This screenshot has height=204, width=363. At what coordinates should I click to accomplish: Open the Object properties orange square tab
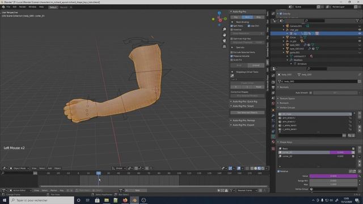pyautogui.click(x=273, y=110)
